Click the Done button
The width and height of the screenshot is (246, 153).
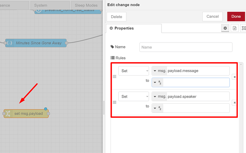pyautogui.click(x=236, y=17)
